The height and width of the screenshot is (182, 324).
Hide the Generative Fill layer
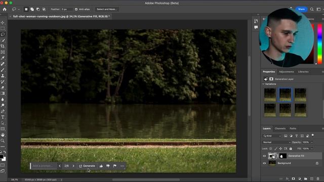[264, 156]
